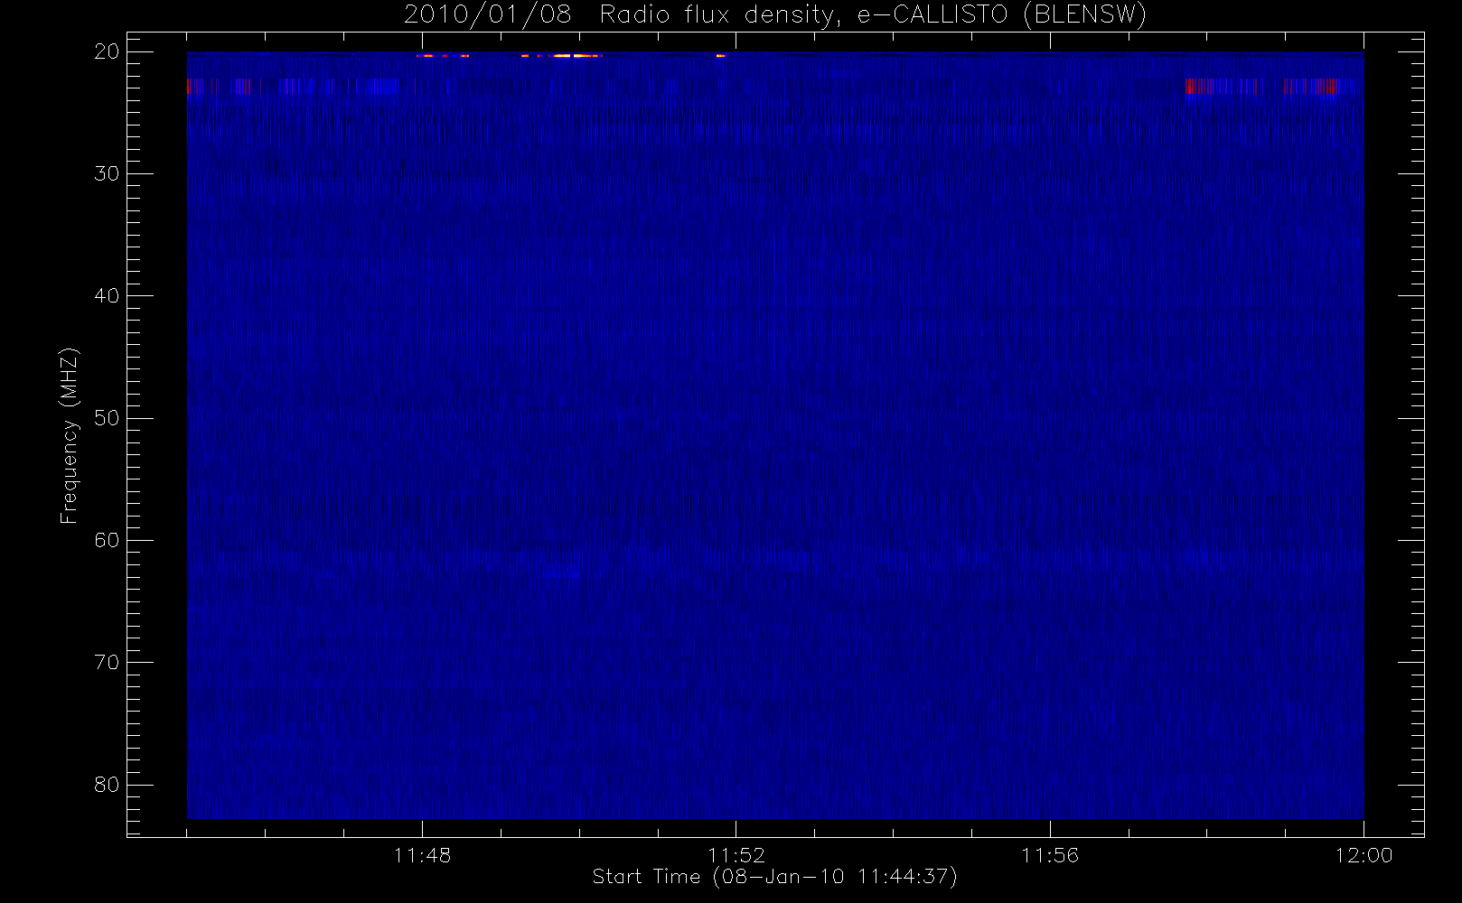Click the 70 frequency tick label
Image resolution: width=1462 pixels, height=903 pixels.
tap(107, 662)
